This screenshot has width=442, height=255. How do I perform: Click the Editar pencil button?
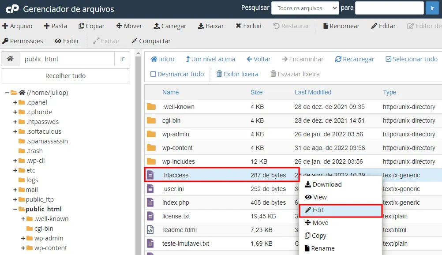pyautogui.click(x=383, y=26)
